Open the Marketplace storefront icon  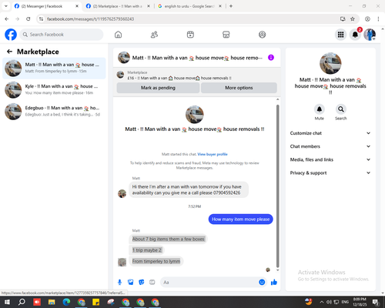tap(226, 35)
